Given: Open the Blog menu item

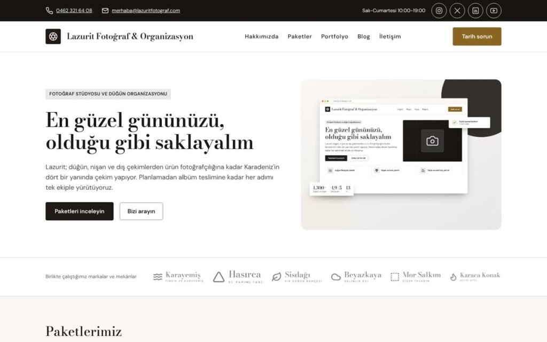Looking at the screenshot, I should pos(363,36).
